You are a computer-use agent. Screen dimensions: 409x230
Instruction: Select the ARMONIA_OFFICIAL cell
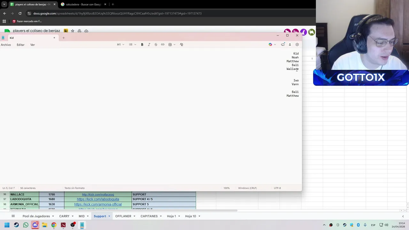pos(24,204)
